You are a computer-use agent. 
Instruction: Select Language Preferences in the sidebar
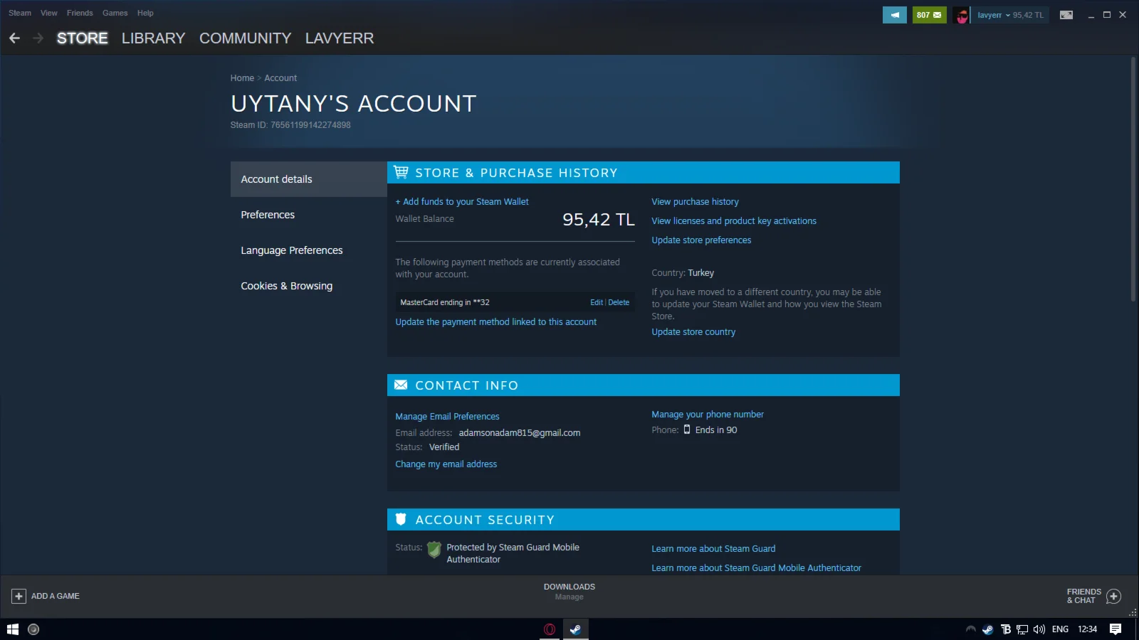[x=292, y=250]
